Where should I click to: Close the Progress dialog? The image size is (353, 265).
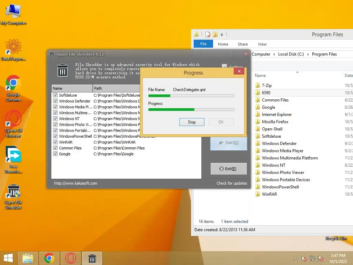point(239,71)
